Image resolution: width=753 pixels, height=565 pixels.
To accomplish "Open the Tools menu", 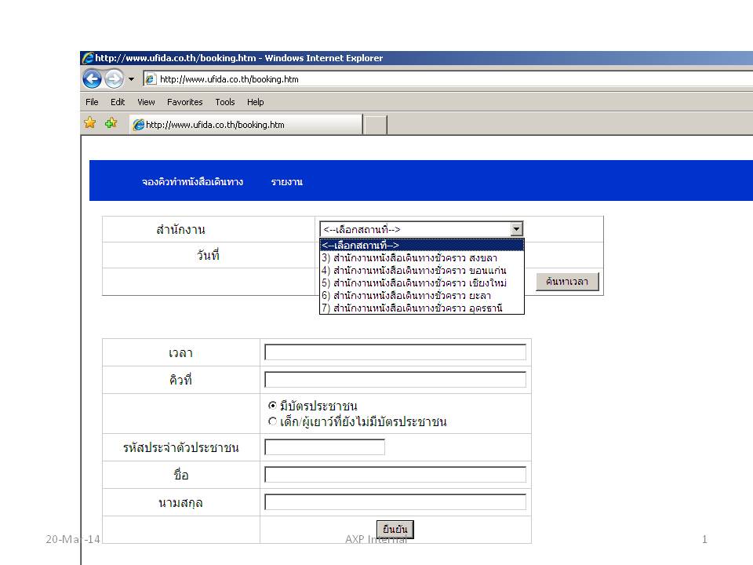I will 225,102.
